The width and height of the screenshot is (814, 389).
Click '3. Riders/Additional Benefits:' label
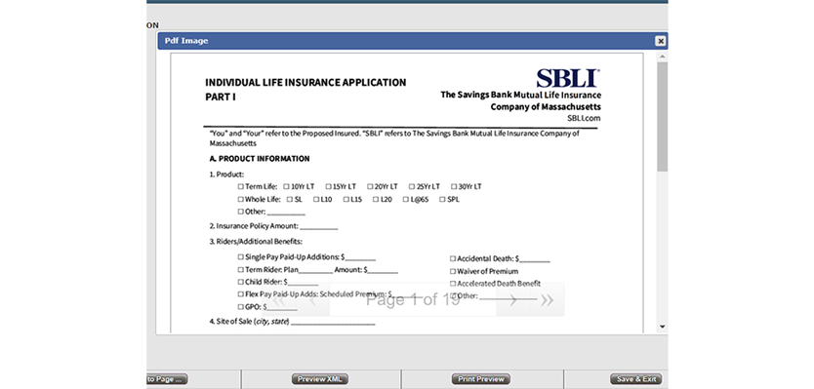pos(256,242)
